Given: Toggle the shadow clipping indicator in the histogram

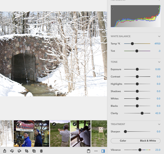Looking at the screenshot, I should click(x=112, y=9).
